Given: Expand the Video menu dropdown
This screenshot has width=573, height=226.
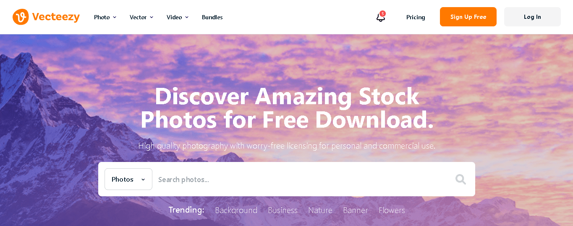Looking at the screenshot, I should (x=178, y=17).
